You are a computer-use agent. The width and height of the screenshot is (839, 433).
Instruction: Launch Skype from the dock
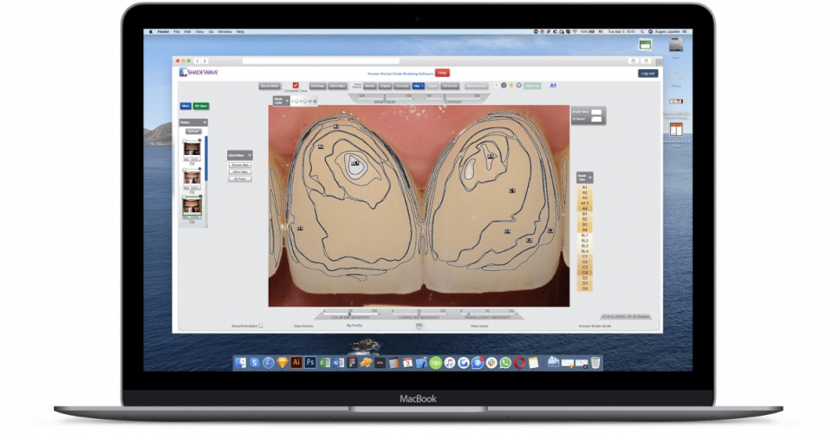click(254, 363)
